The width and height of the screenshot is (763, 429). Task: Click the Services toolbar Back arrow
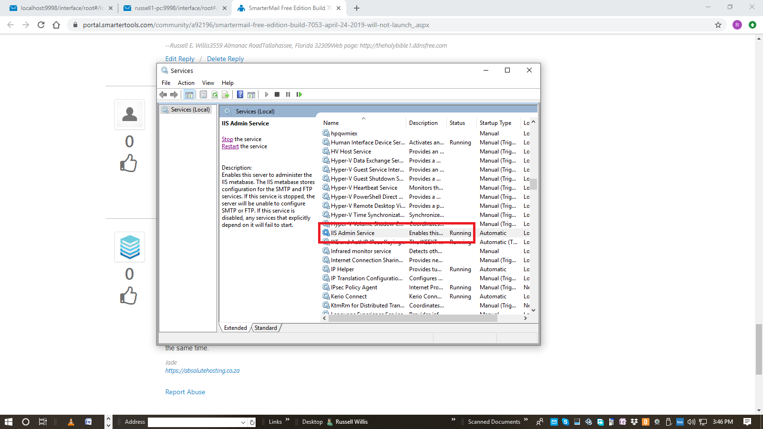[x=164, y=94]
